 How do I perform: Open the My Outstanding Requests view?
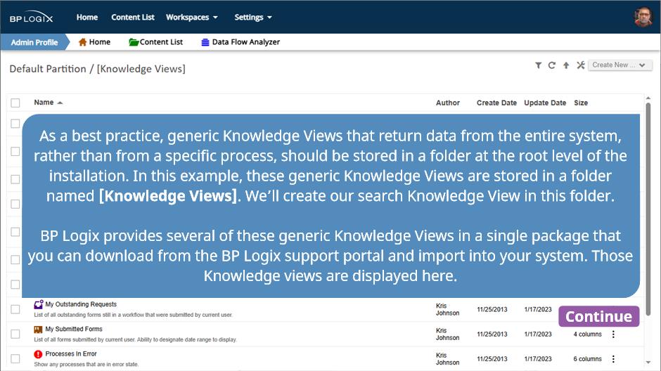(x=81, y=304)
